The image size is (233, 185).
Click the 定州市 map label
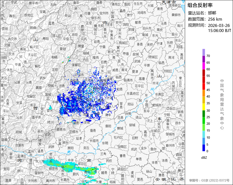tap(104, 13)
